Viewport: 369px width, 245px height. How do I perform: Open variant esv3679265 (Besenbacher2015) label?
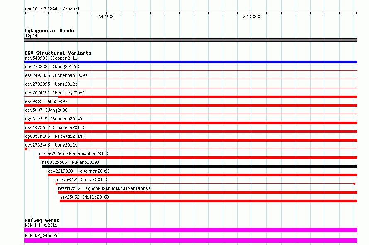[74, 154]
